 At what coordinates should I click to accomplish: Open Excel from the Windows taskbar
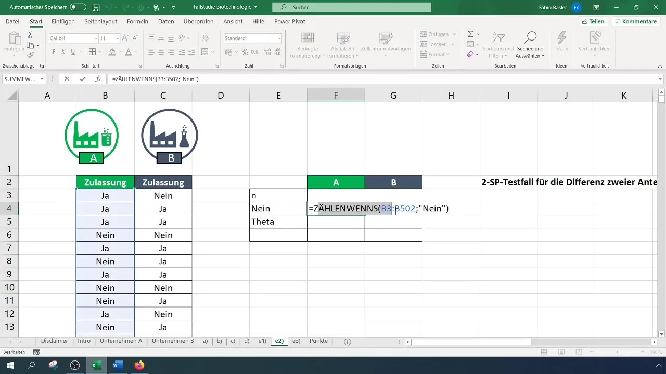(x=96, y=365)
